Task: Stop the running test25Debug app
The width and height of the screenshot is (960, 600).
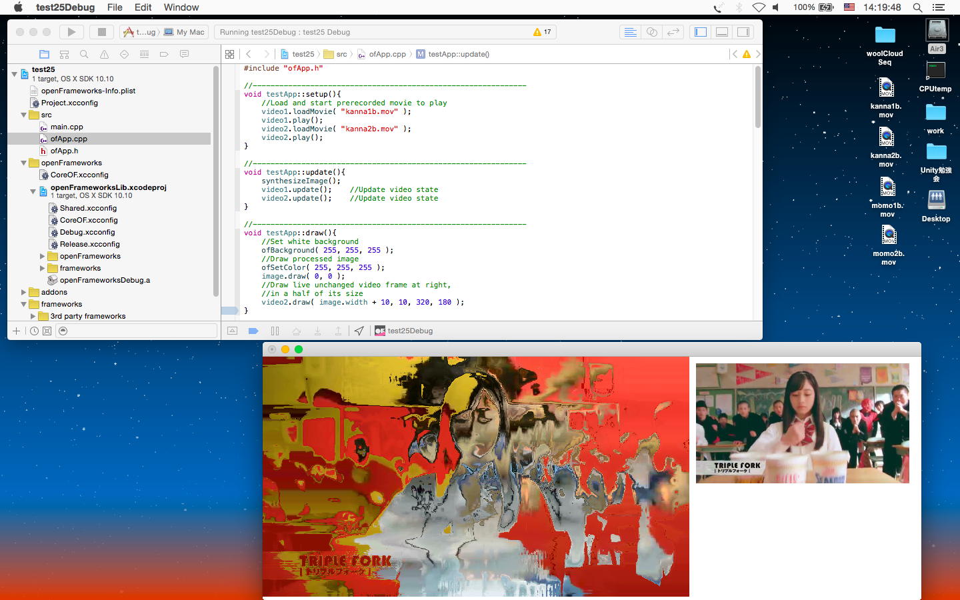Action: (102, 31)
